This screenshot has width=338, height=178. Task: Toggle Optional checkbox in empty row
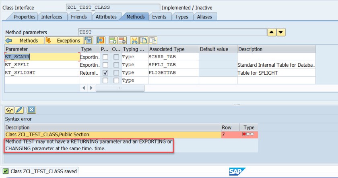[116, 80]
